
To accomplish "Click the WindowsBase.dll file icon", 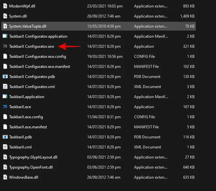I will pos(5,177).
